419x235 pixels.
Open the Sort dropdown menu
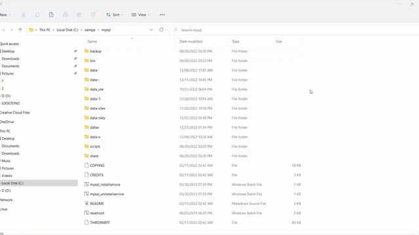click(x=115, y=15)
